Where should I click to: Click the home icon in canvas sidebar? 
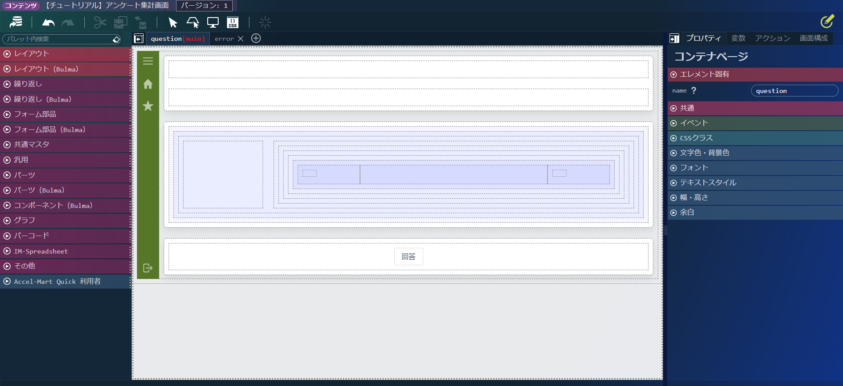click(x=148, y=84)
